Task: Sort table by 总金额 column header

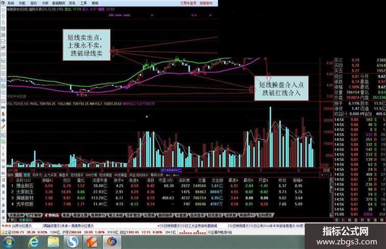Action: click(x=217, y=180)
